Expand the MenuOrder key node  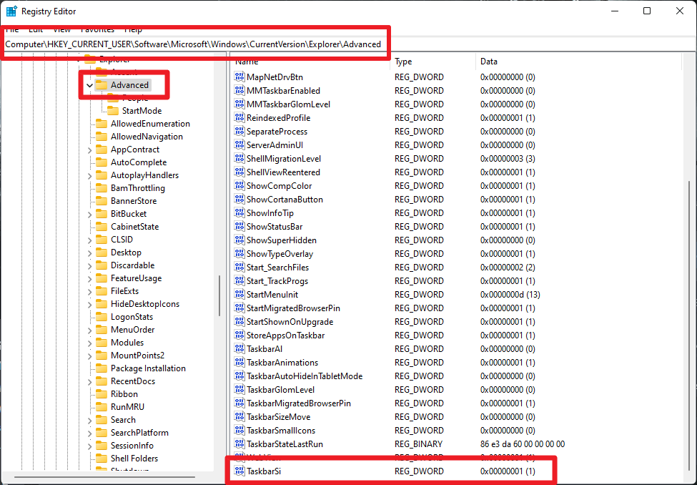89,330
